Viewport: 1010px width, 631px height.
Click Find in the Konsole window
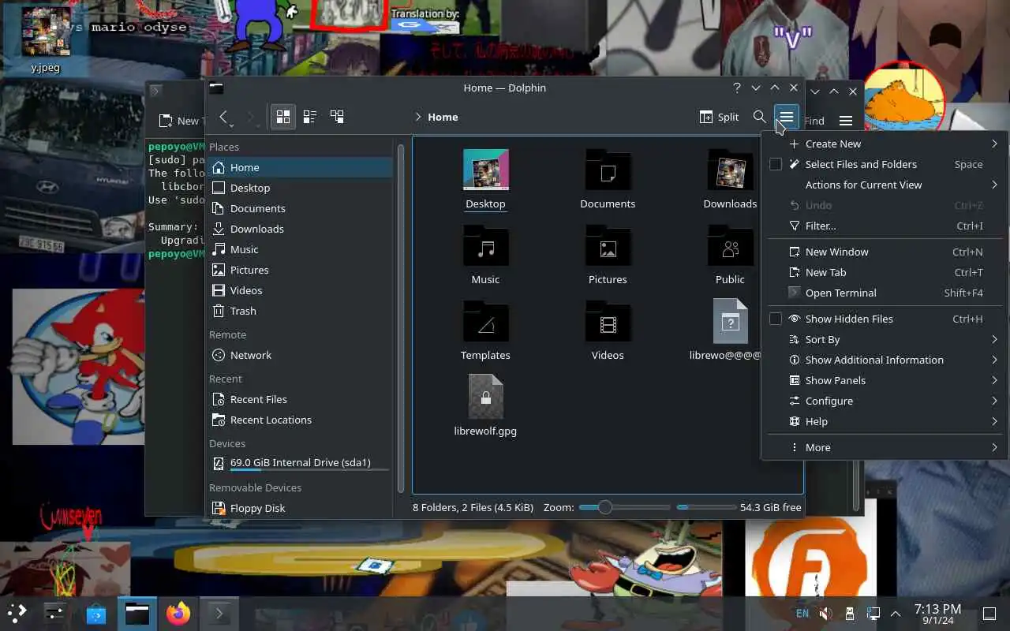[814, 121]
